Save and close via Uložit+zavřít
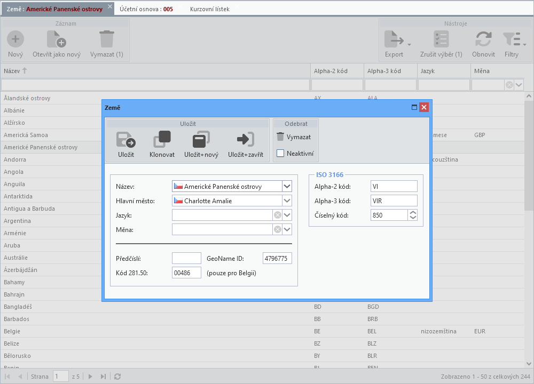 point(246,139)
